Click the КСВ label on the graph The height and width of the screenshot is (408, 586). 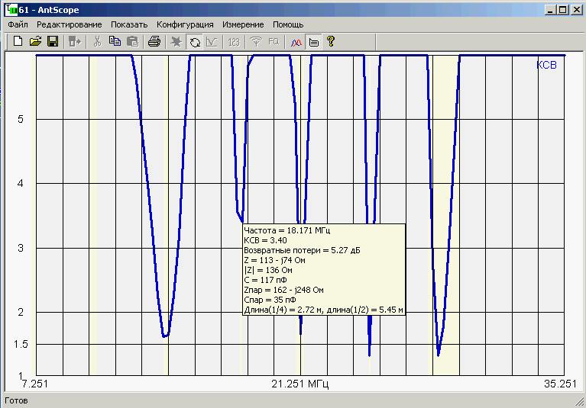tap(547, 66)
